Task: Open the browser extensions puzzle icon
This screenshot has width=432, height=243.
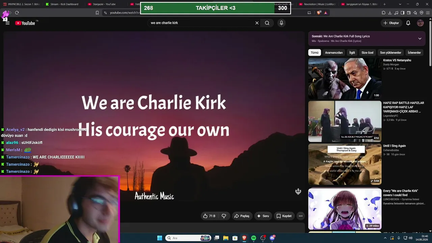Action: [383, 13]
